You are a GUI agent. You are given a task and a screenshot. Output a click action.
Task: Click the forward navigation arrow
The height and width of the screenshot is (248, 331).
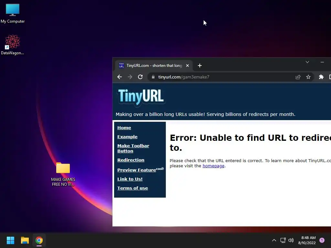(x=130, y=77)
